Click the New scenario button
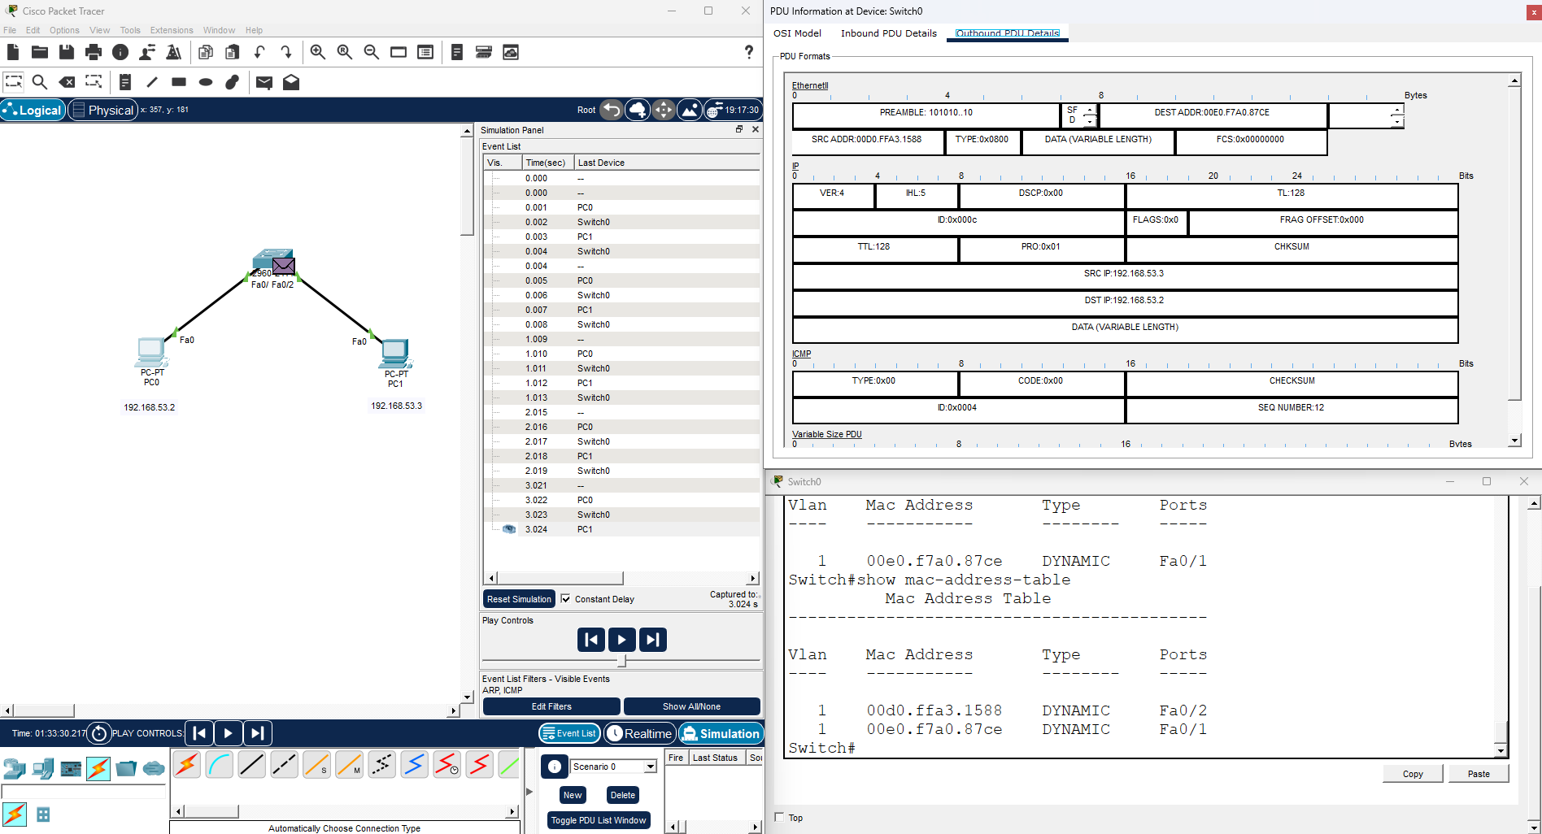 click(x=573, y=795)
